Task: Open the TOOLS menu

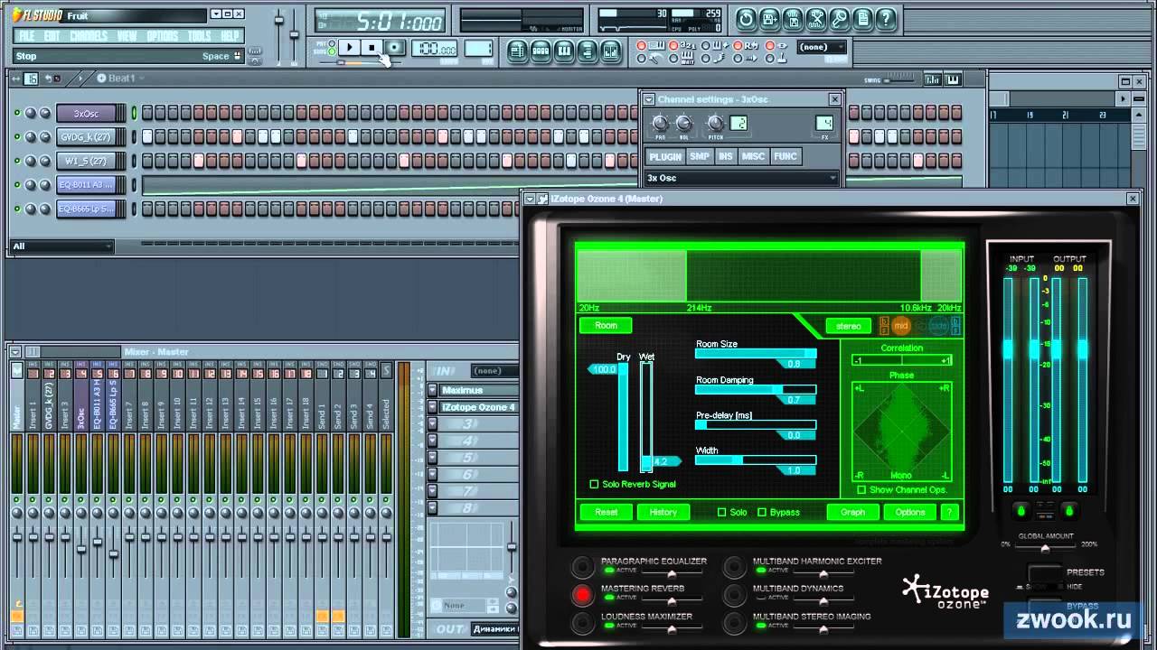Action: tap(200, 36)
